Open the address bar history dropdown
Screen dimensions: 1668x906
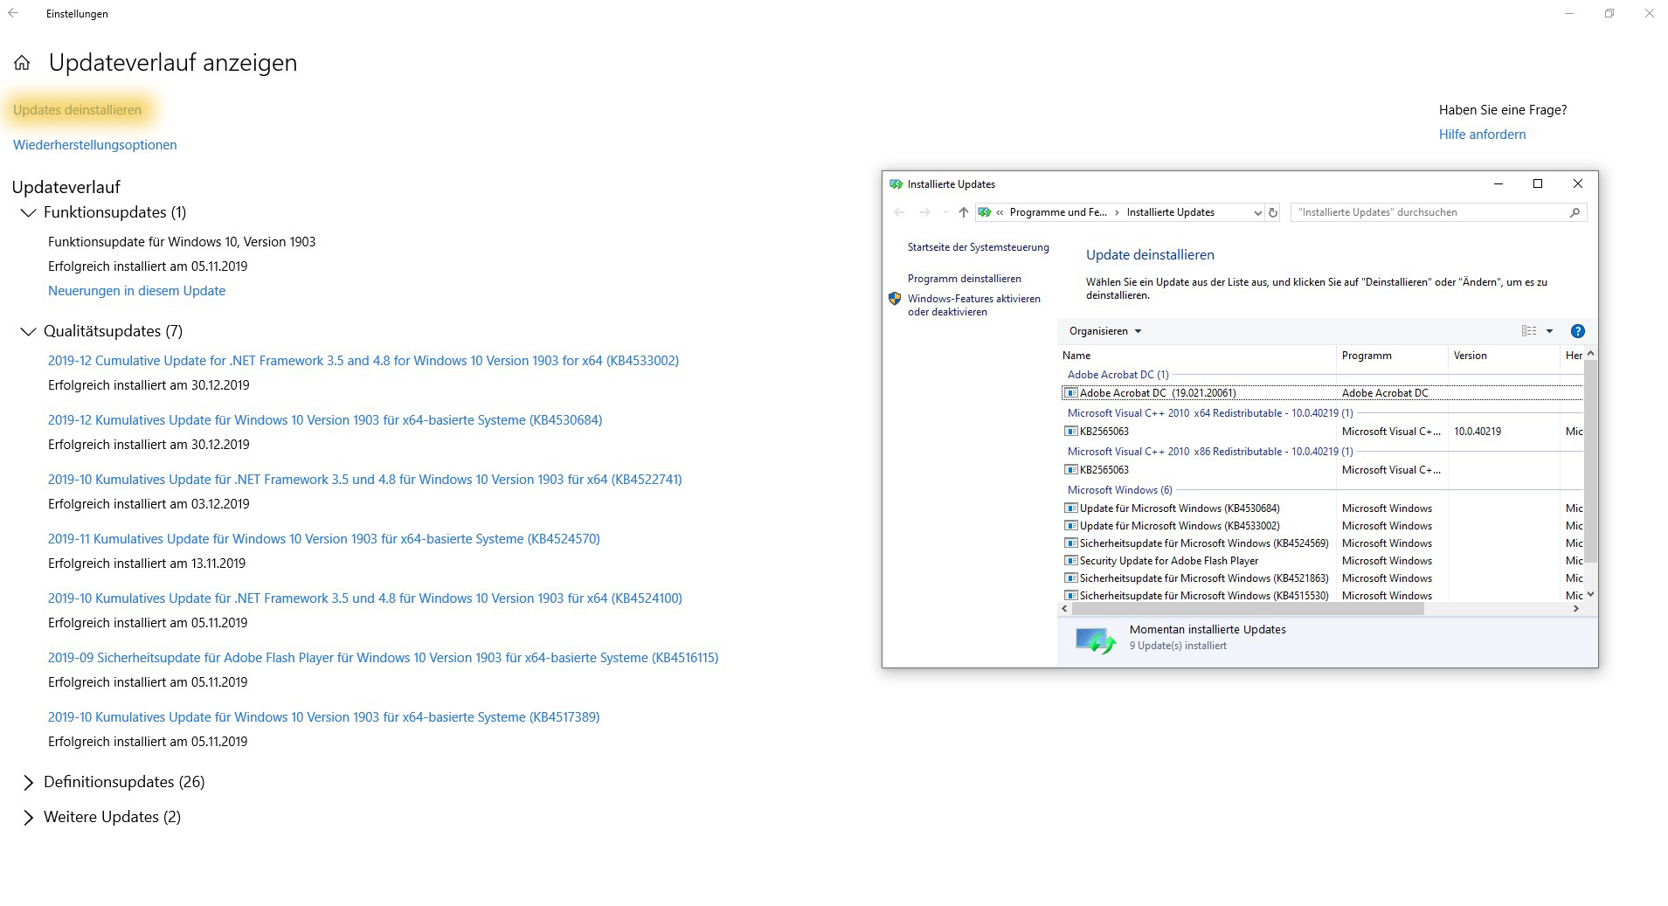(x=1257, y=212)
